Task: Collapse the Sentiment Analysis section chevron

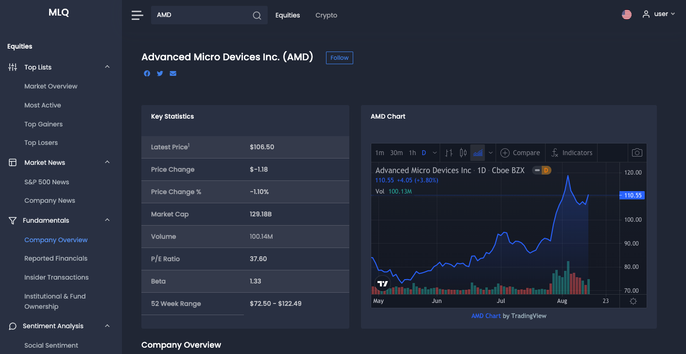Action: [107, 326]
